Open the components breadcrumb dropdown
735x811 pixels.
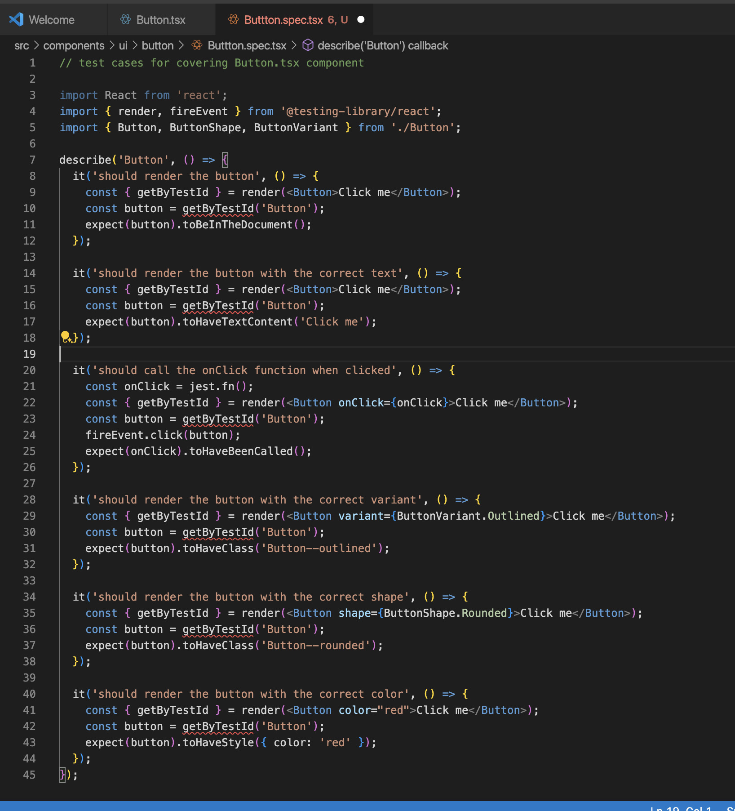click(x=73, y=45)
